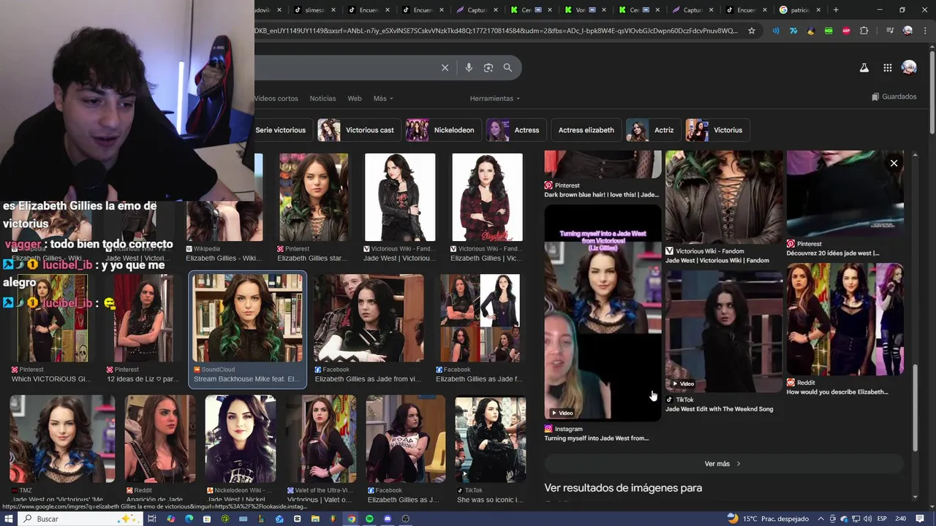The image size is (936, 526).
Task: Open Discord from the taskbar
Action: (388, 519)
